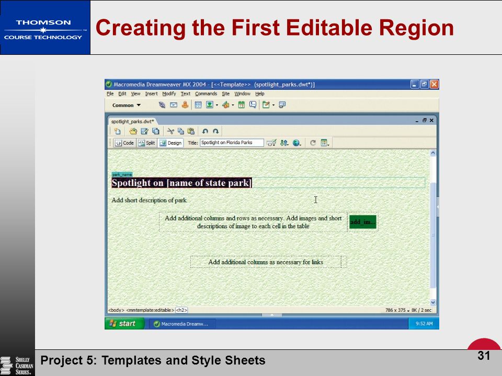Open the Insert menu
Image resolution: width=502 pixels, height=376 pixels.
pyautogui.click(x=152, y=93)
